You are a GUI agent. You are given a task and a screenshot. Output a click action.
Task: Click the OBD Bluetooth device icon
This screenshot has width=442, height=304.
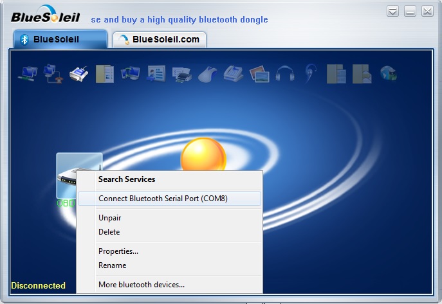66,175
